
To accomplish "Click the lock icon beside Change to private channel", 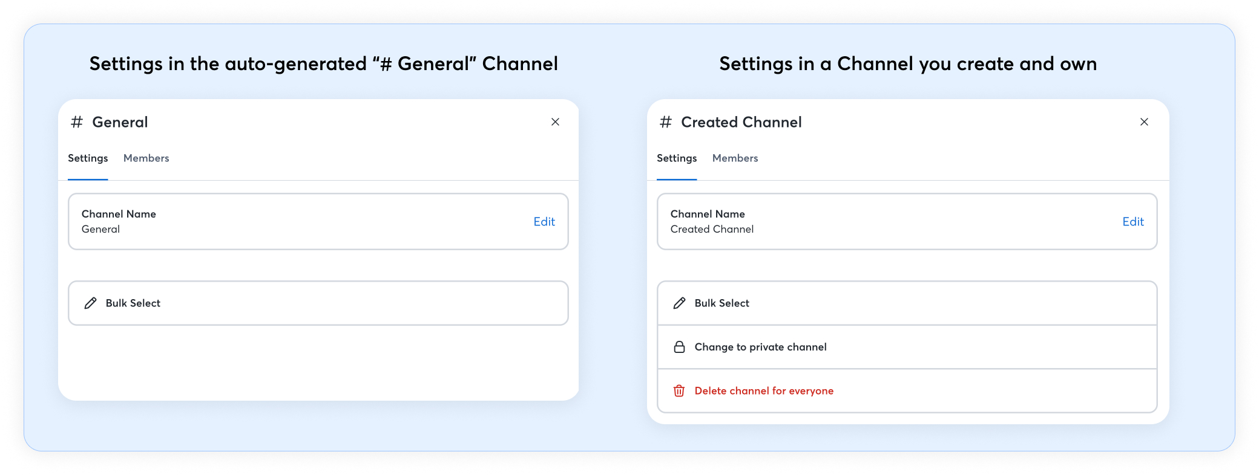I will [679, 347].
